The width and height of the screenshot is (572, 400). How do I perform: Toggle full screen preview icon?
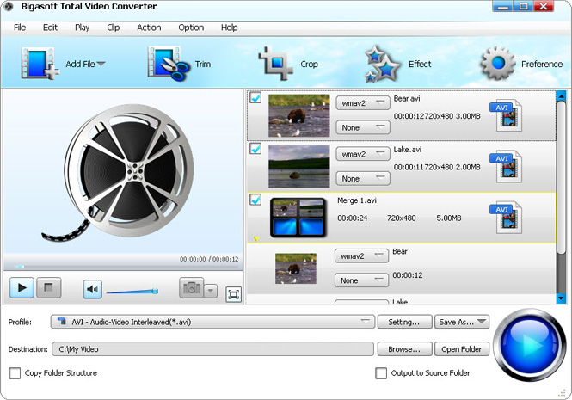(233, 294)
